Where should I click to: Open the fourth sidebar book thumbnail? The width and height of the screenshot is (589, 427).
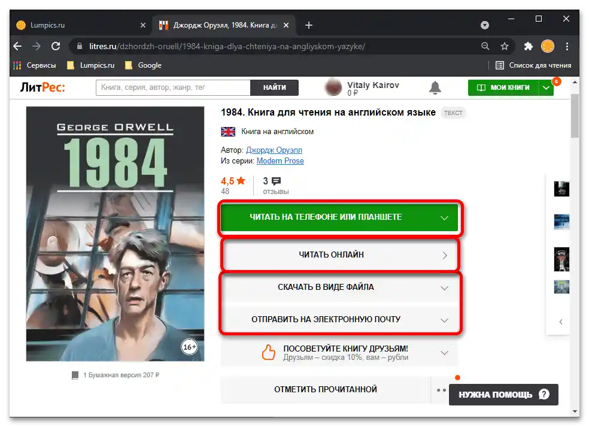click(561, 287)
